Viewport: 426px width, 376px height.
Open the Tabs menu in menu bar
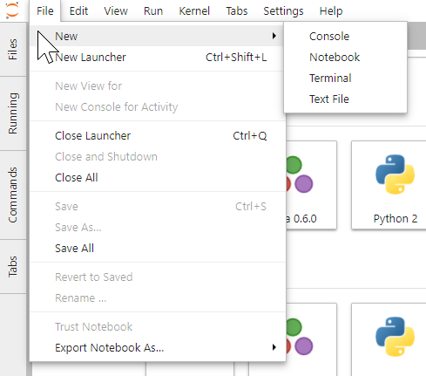pos(237,10)
